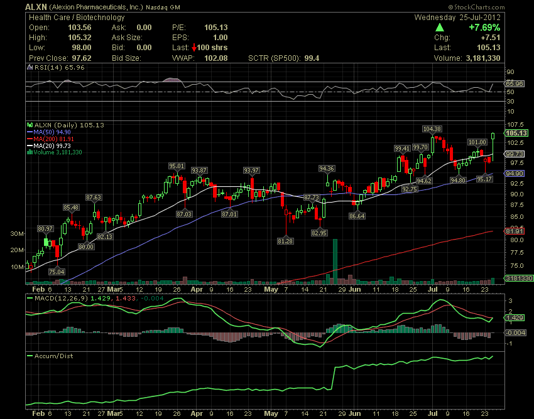The image size is (534, 419).
Task: Click the VWAP value 102.08
Action: (216, 58)
